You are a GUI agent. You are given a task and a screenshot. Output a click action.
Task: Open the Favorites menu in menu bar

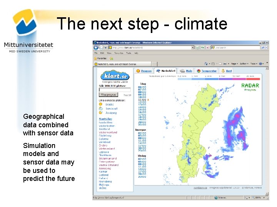(x=118, y=53)
